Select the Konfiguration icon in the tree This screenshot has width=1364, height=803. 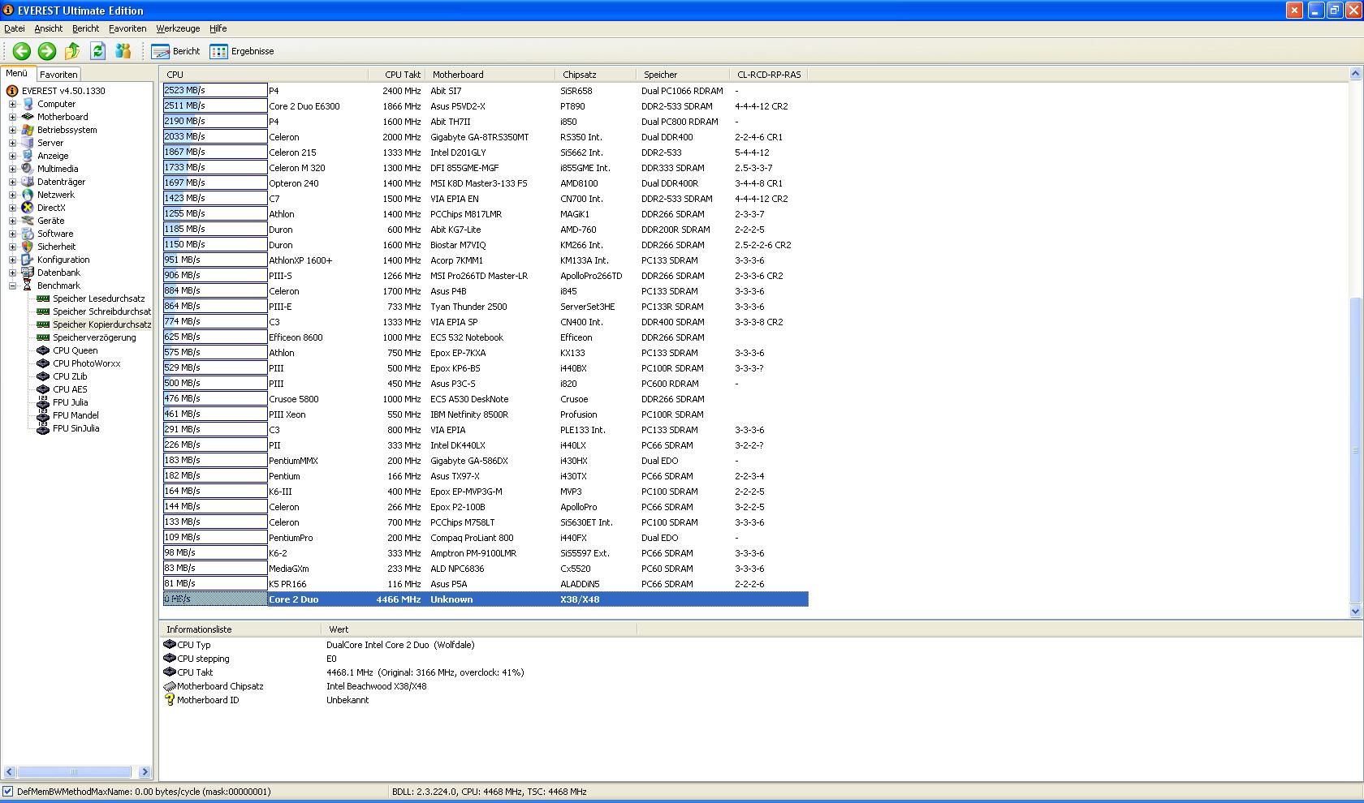(x=28, y=260)
